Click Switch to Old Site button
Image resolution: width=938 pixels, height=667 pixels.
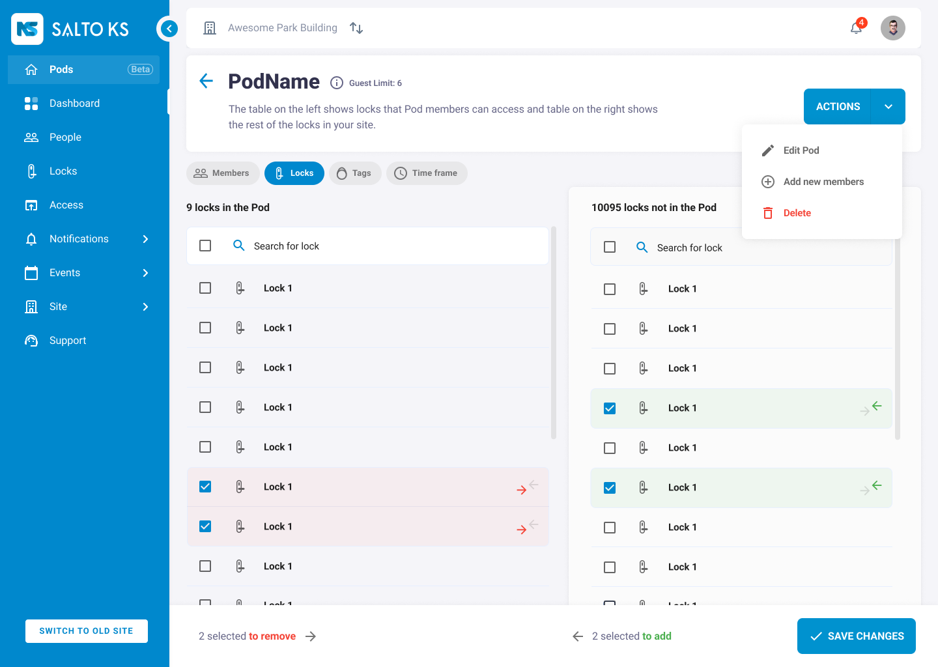pos(87,631)
